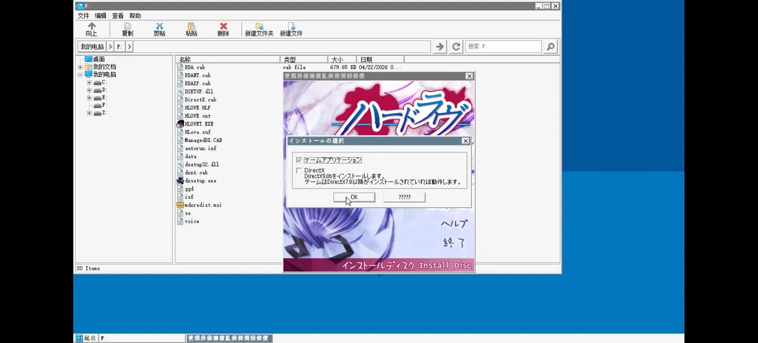Select drive C: icon in tree

98,83
